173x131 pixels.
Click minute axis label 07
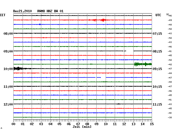pyautogui.click(x=78, y=124)
